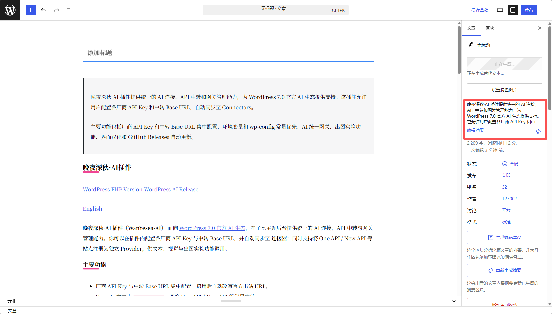
Task: Click the 文章 breadcrumb in footer
Action: (x=12, y=311)
